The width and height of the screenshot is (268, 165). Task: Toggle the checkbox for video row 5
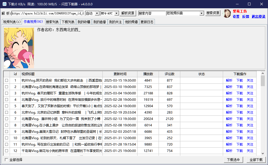point(6,106)
